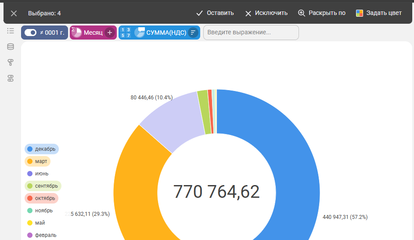Click the list icon in left sidebar
This screenshot has width=414, height=240.
point(11,31)
